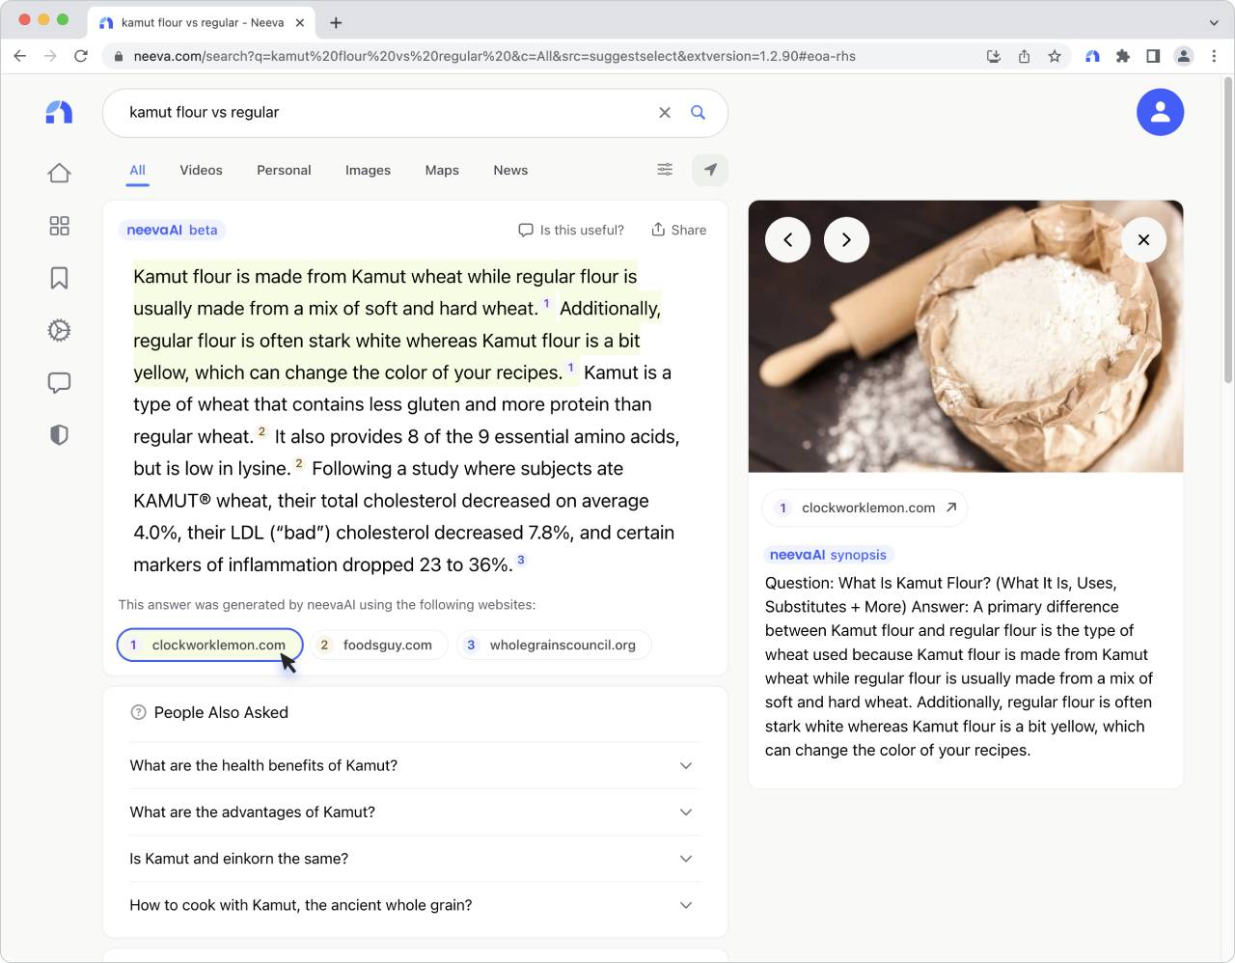Image resolution: width=1235 pixels, height=963 pixels.
Task: Close the kamut flour browser tab
Action: (x=300, y=22)
